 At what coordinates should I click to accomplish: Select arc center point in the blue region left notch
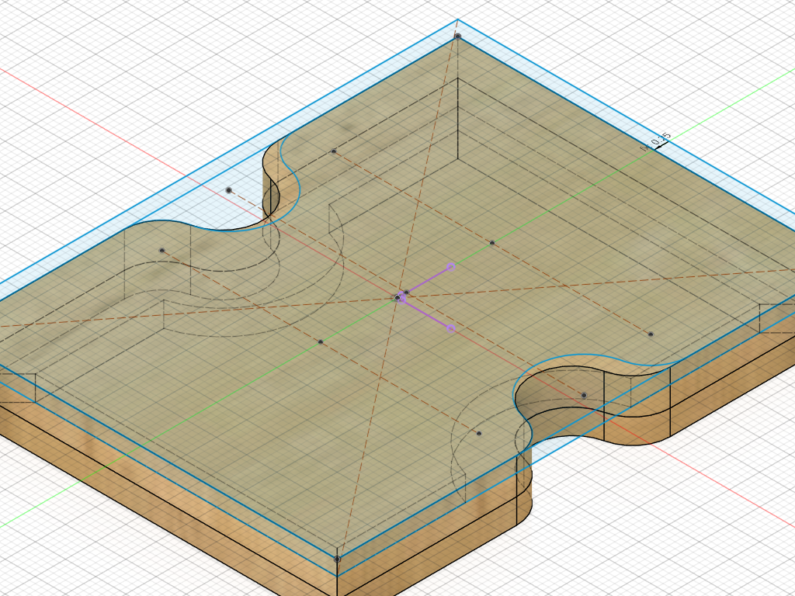pyautogui.click(x=229, y=191)
